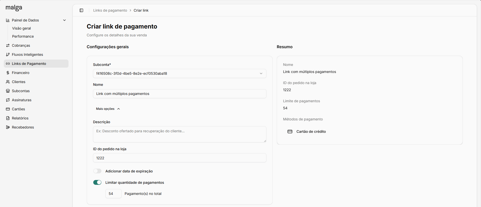Image resolution: width=481 pixels, height=207 pixels.
Task: Click the credit card icon in Resumo
Action: coord(290,132)
